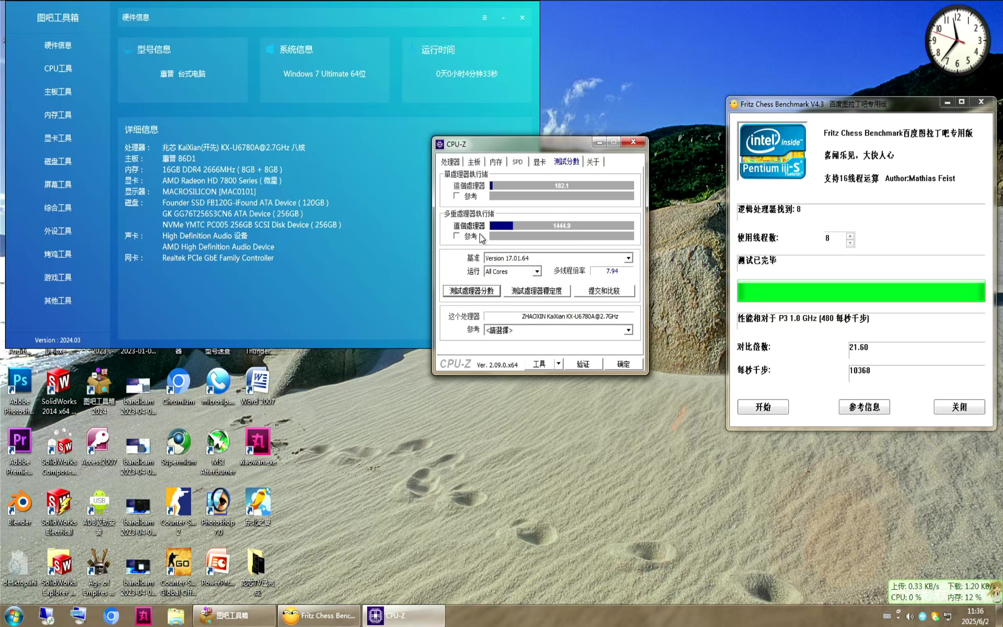1003x627 pixels.
Task: Click the single-thread 182.1 score bar
Action: click(562, 186)
